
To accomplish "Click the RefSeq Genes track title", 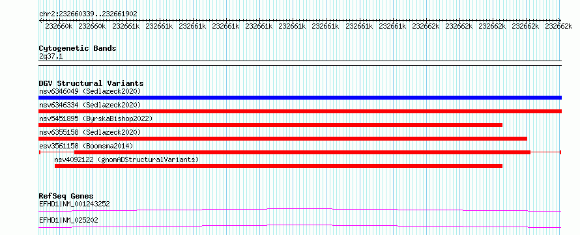I will coord(66,196).
